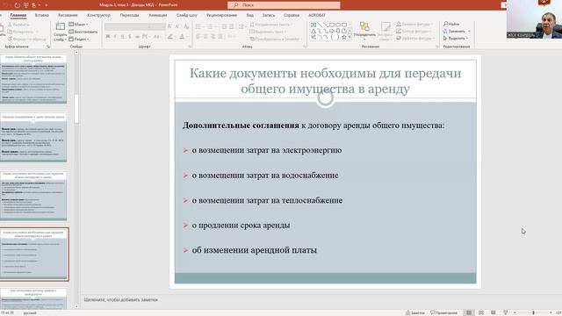Click Преобразовать в SmartArt
The image size is (562, 316).
point(276,39)
